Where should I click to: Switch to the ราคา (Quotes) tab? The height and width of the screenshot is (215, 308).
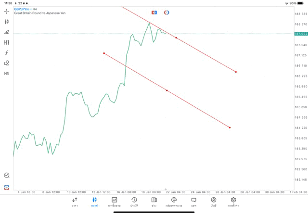tap(75, 202)
